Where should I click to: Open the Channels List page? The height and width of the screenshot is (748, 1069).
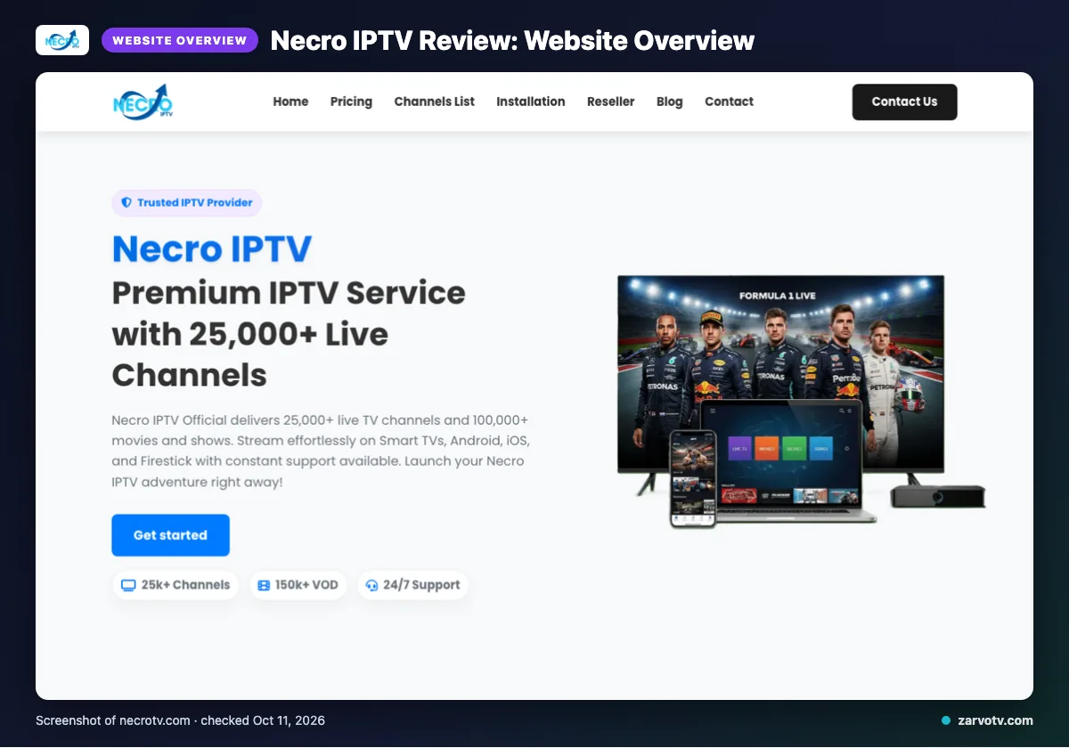click(x=435, y=102)
